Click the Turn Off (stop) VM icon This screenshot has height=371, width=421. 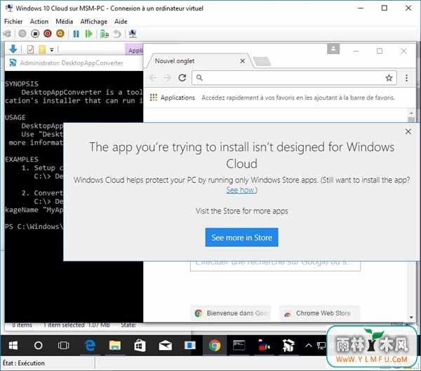click(x=35, y=34)
